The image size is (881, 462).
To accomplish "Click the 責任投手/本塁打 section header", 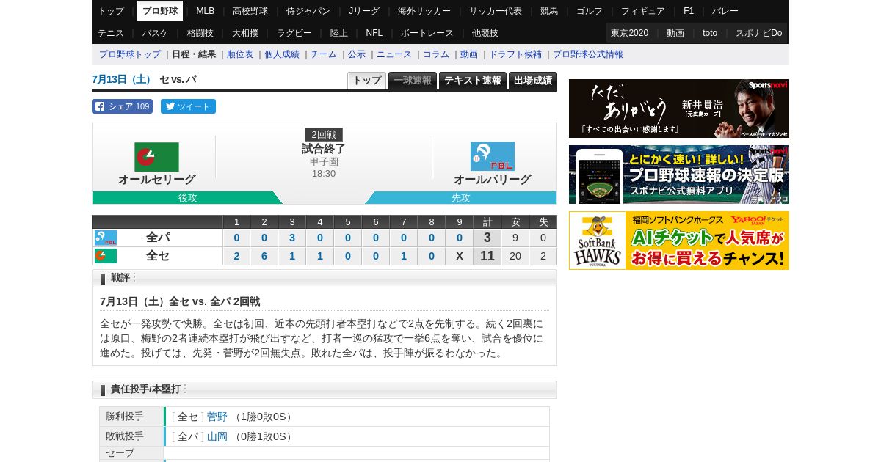I will [325, 389].
